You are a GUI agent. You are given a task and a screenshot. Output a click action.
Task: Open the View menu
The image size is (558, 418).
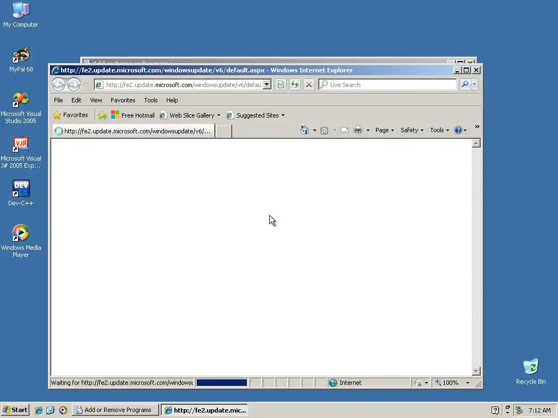(96, 100)
